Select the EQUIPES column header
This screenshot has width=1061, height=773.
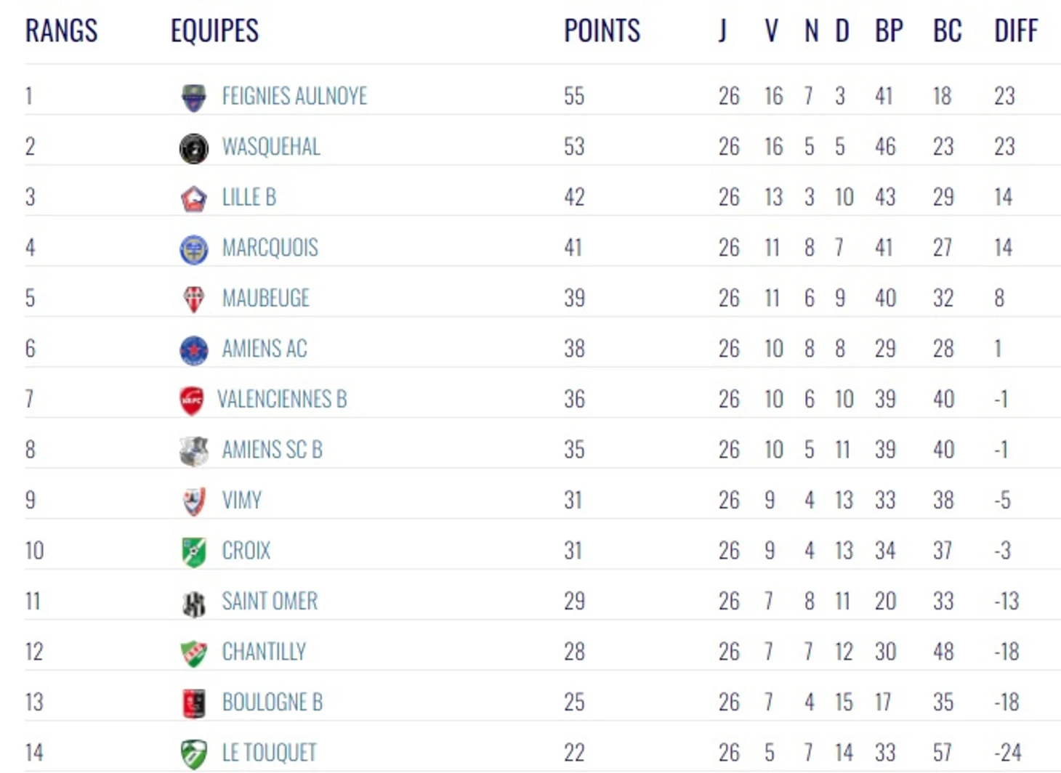[x=214, y=31]
